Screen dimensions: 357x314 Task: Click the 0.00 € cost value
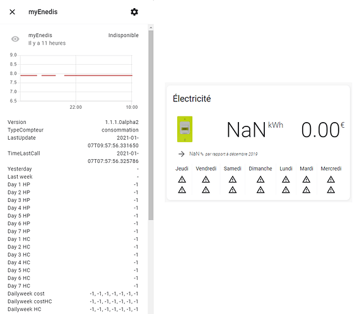pos(322,130)
